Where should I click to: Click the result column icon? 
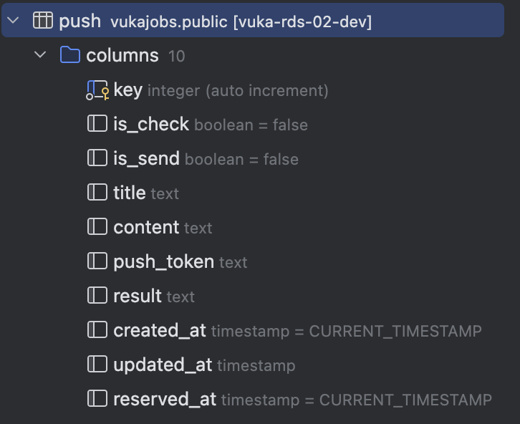click(x=97, y=296)
